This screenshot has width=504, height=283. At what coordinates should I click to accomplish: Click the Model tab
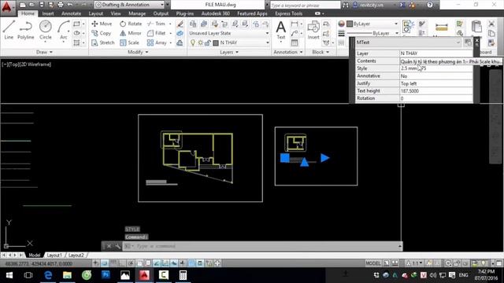(x=35, y=255)
